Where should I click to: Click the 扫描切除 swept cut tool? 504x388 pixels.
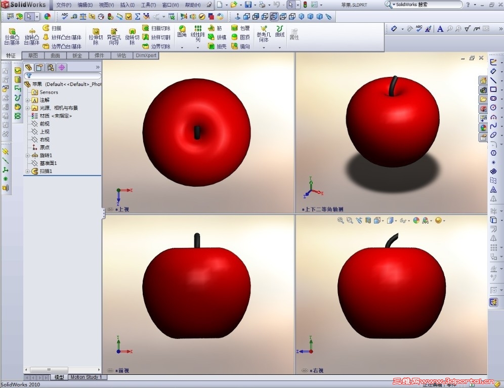[156, 28]
